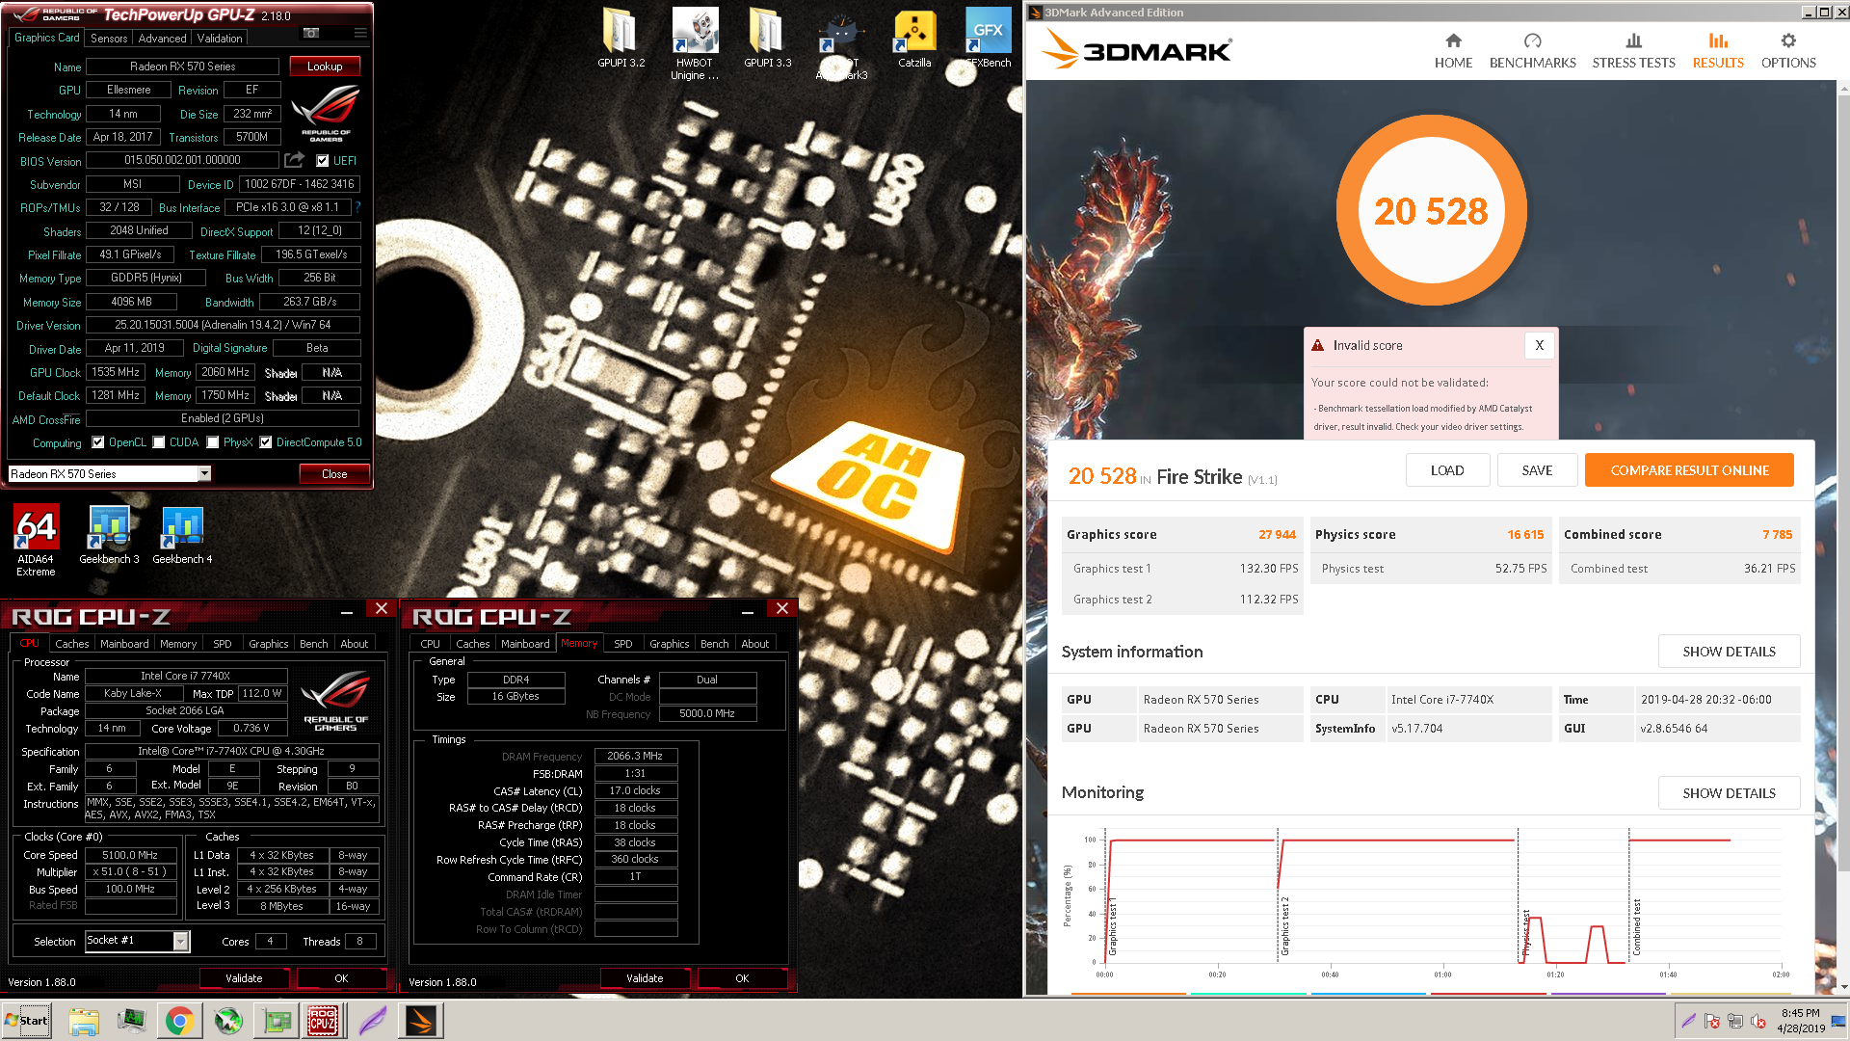Open 3DMark Stress Tests
The width and height of the screenshot is (1850, 1041).
pos(1633,51)
